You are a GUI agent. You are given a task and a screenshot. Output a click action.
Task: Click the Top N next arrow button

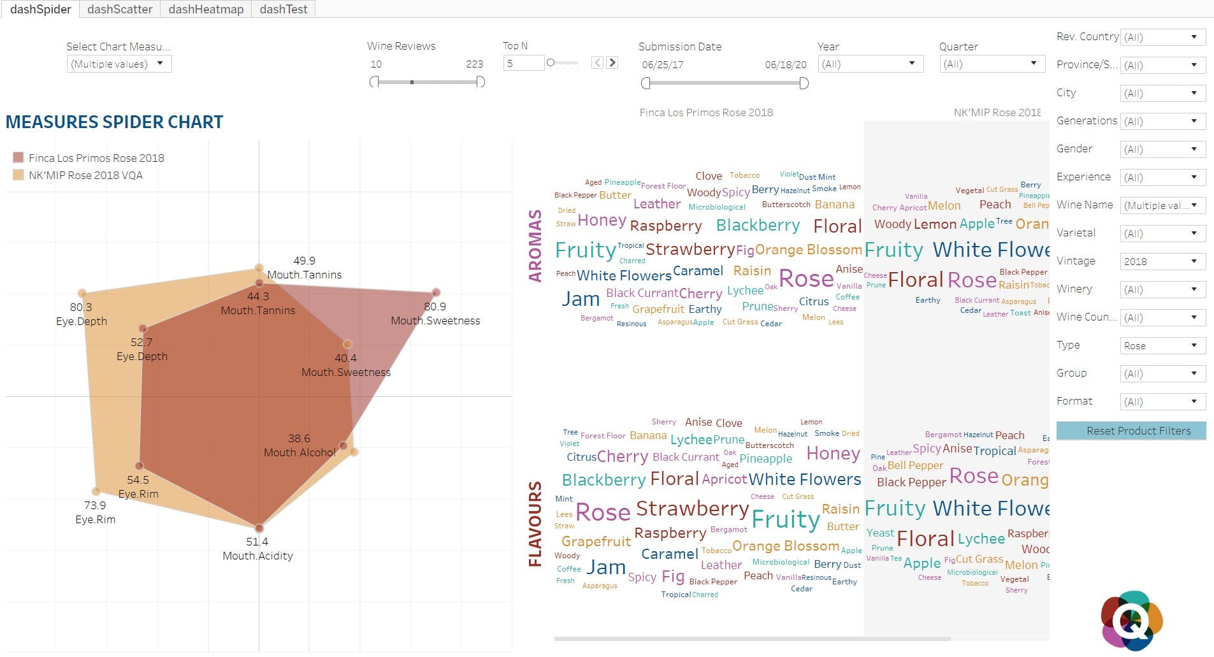click(612, 62)
